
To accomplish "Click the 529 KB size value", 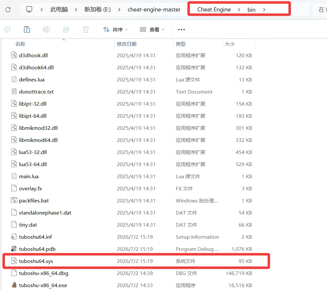I will 244,164.
